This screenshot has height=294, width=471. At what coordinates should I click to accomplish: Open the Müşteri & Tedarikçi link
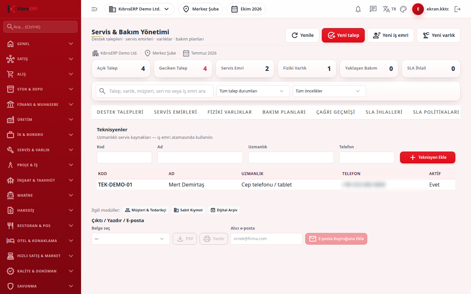coord(146,210)
